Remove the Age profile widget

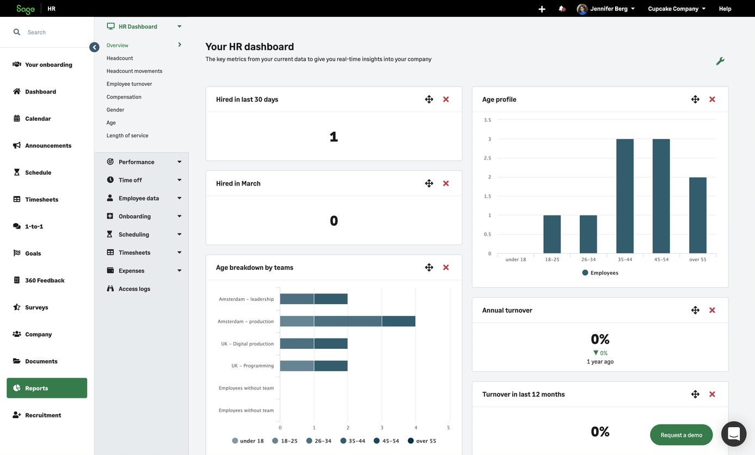(712, 99)
